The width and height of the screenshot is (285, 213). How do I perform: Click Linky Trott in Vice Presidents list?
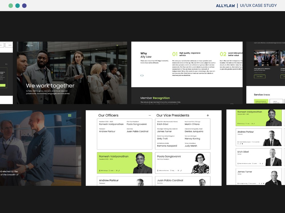[x=162, y=139]
